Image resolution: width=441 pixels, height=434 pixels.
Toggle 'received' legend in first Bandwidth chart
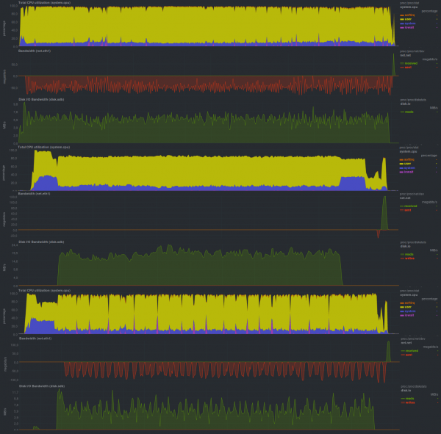point(408,64)
